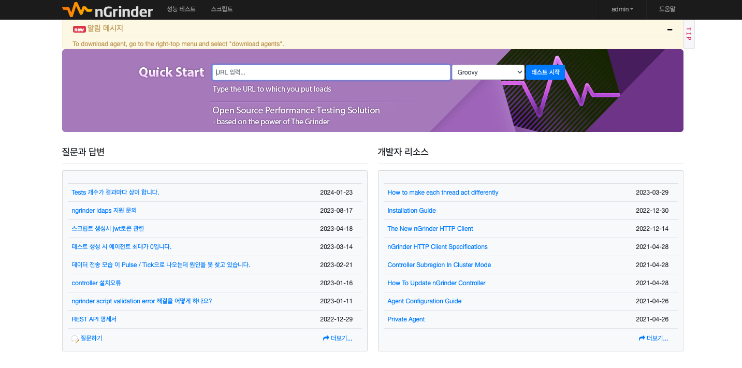
Task: Click the 질문하기 speech bubble icon
Action: pos(75,339)
